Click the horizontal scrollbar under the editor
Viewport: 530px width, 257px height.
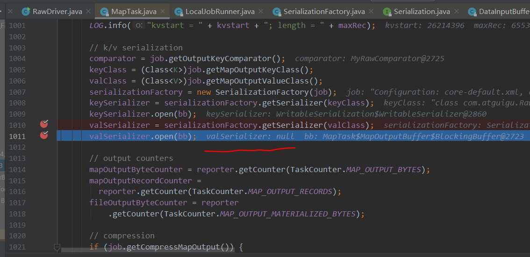pyautogui.click(x=147, y=250)
